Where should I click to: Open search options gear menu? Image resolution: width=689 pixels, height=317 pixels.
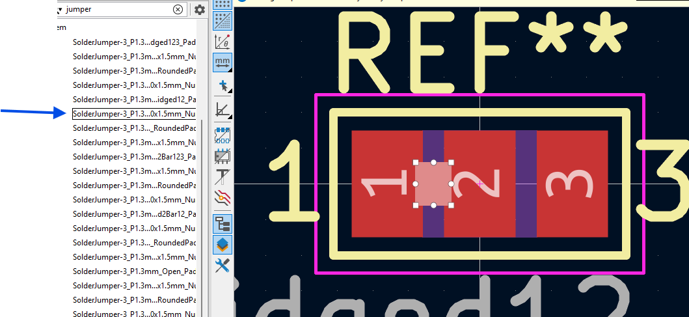click(200, 10)
